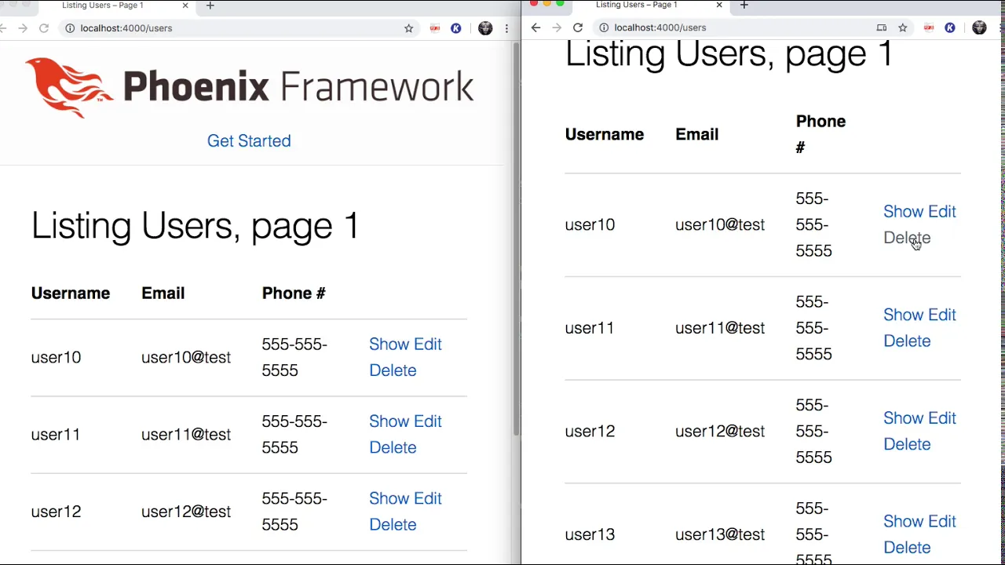Click the Listing Users heading in the left window
The height and width of the screenshot is (565, 1005).
pyautogui.click(x=196, y=226)
